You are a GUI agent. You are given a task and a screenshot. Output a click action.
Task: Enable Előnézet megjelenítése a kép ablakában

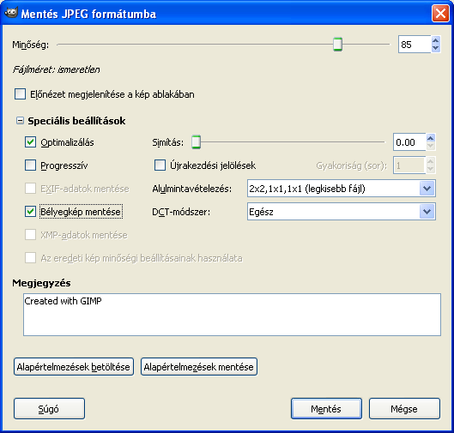click(20, 94)
